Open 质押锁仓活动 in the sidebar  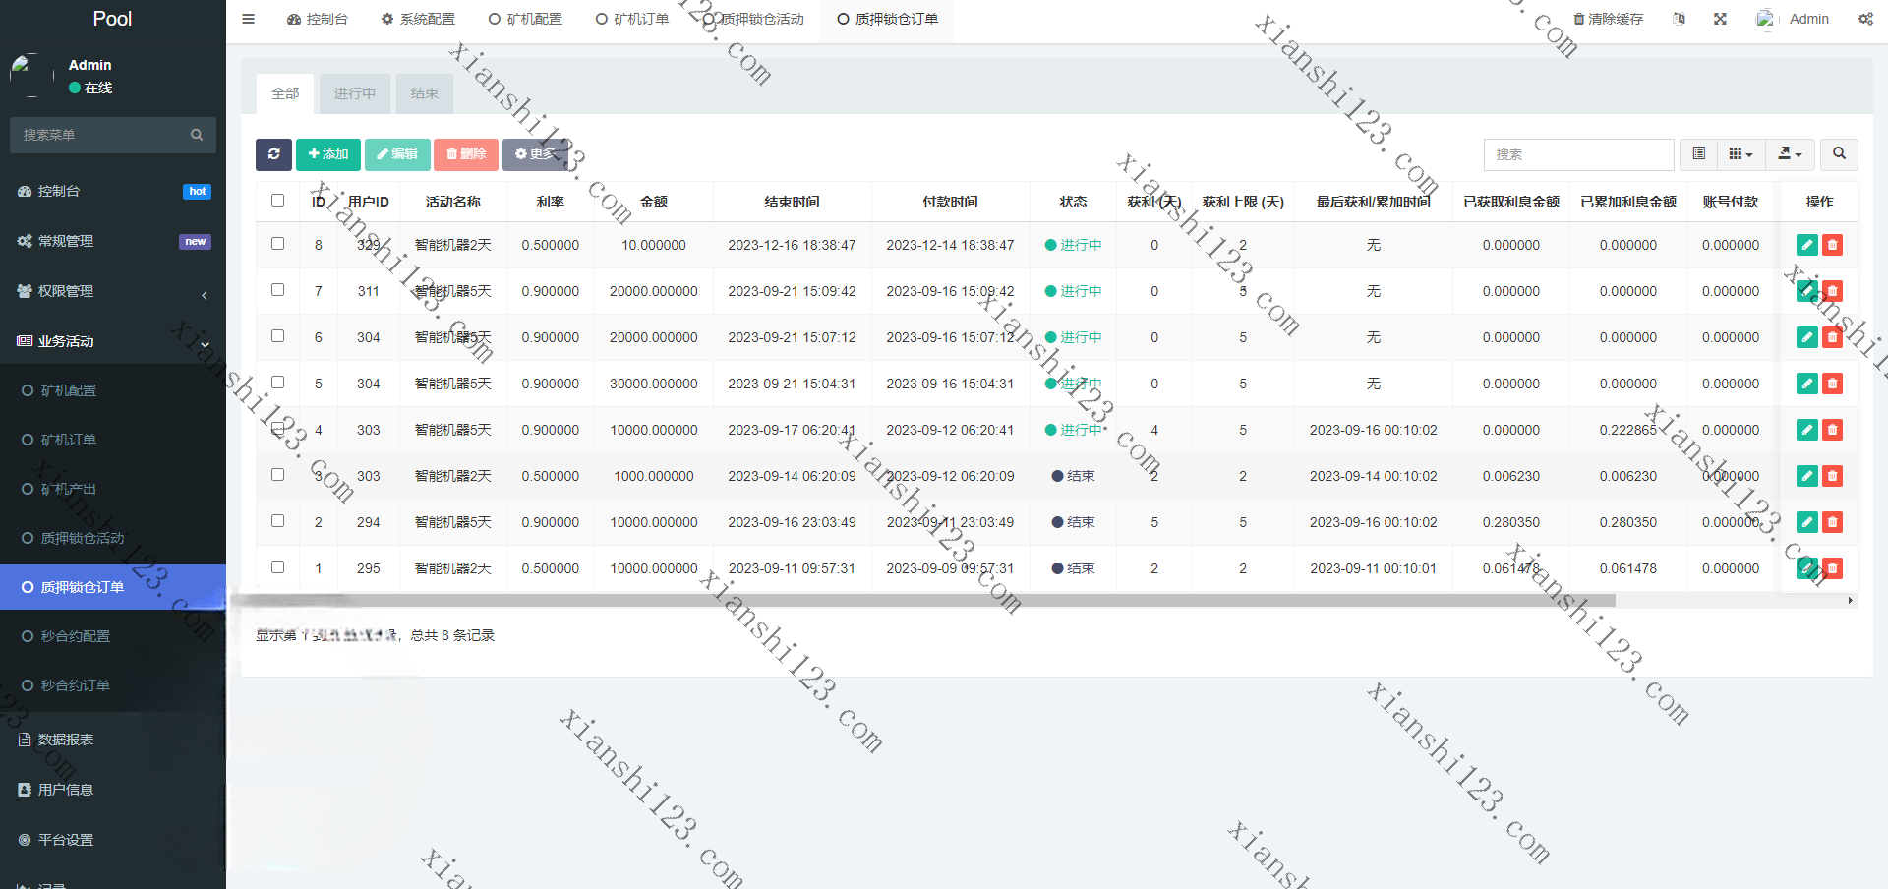tap(113, 538)
